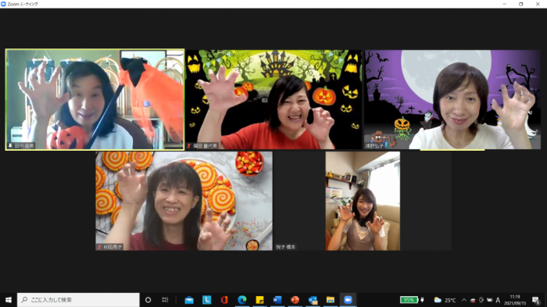Open File Explorer from the taskbar
This screenshot has height=307, width=547.
pos(330,300)
